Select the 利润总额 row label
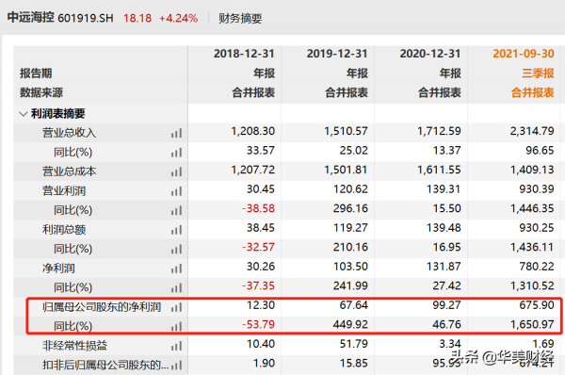Image resolution: width=565 pixels, height=375 pixels. click(64, 230)
